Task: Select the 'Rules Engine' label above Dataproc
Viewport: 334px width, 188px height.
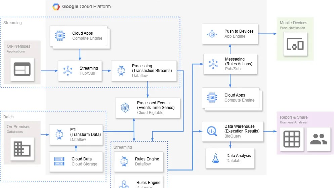Action: pos(148,183)
